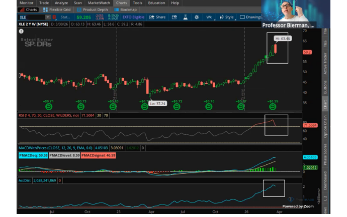Click the Professor Bierman video thumbnail
347x217 pixels.
pyautogui.click(x=296, y=14)
